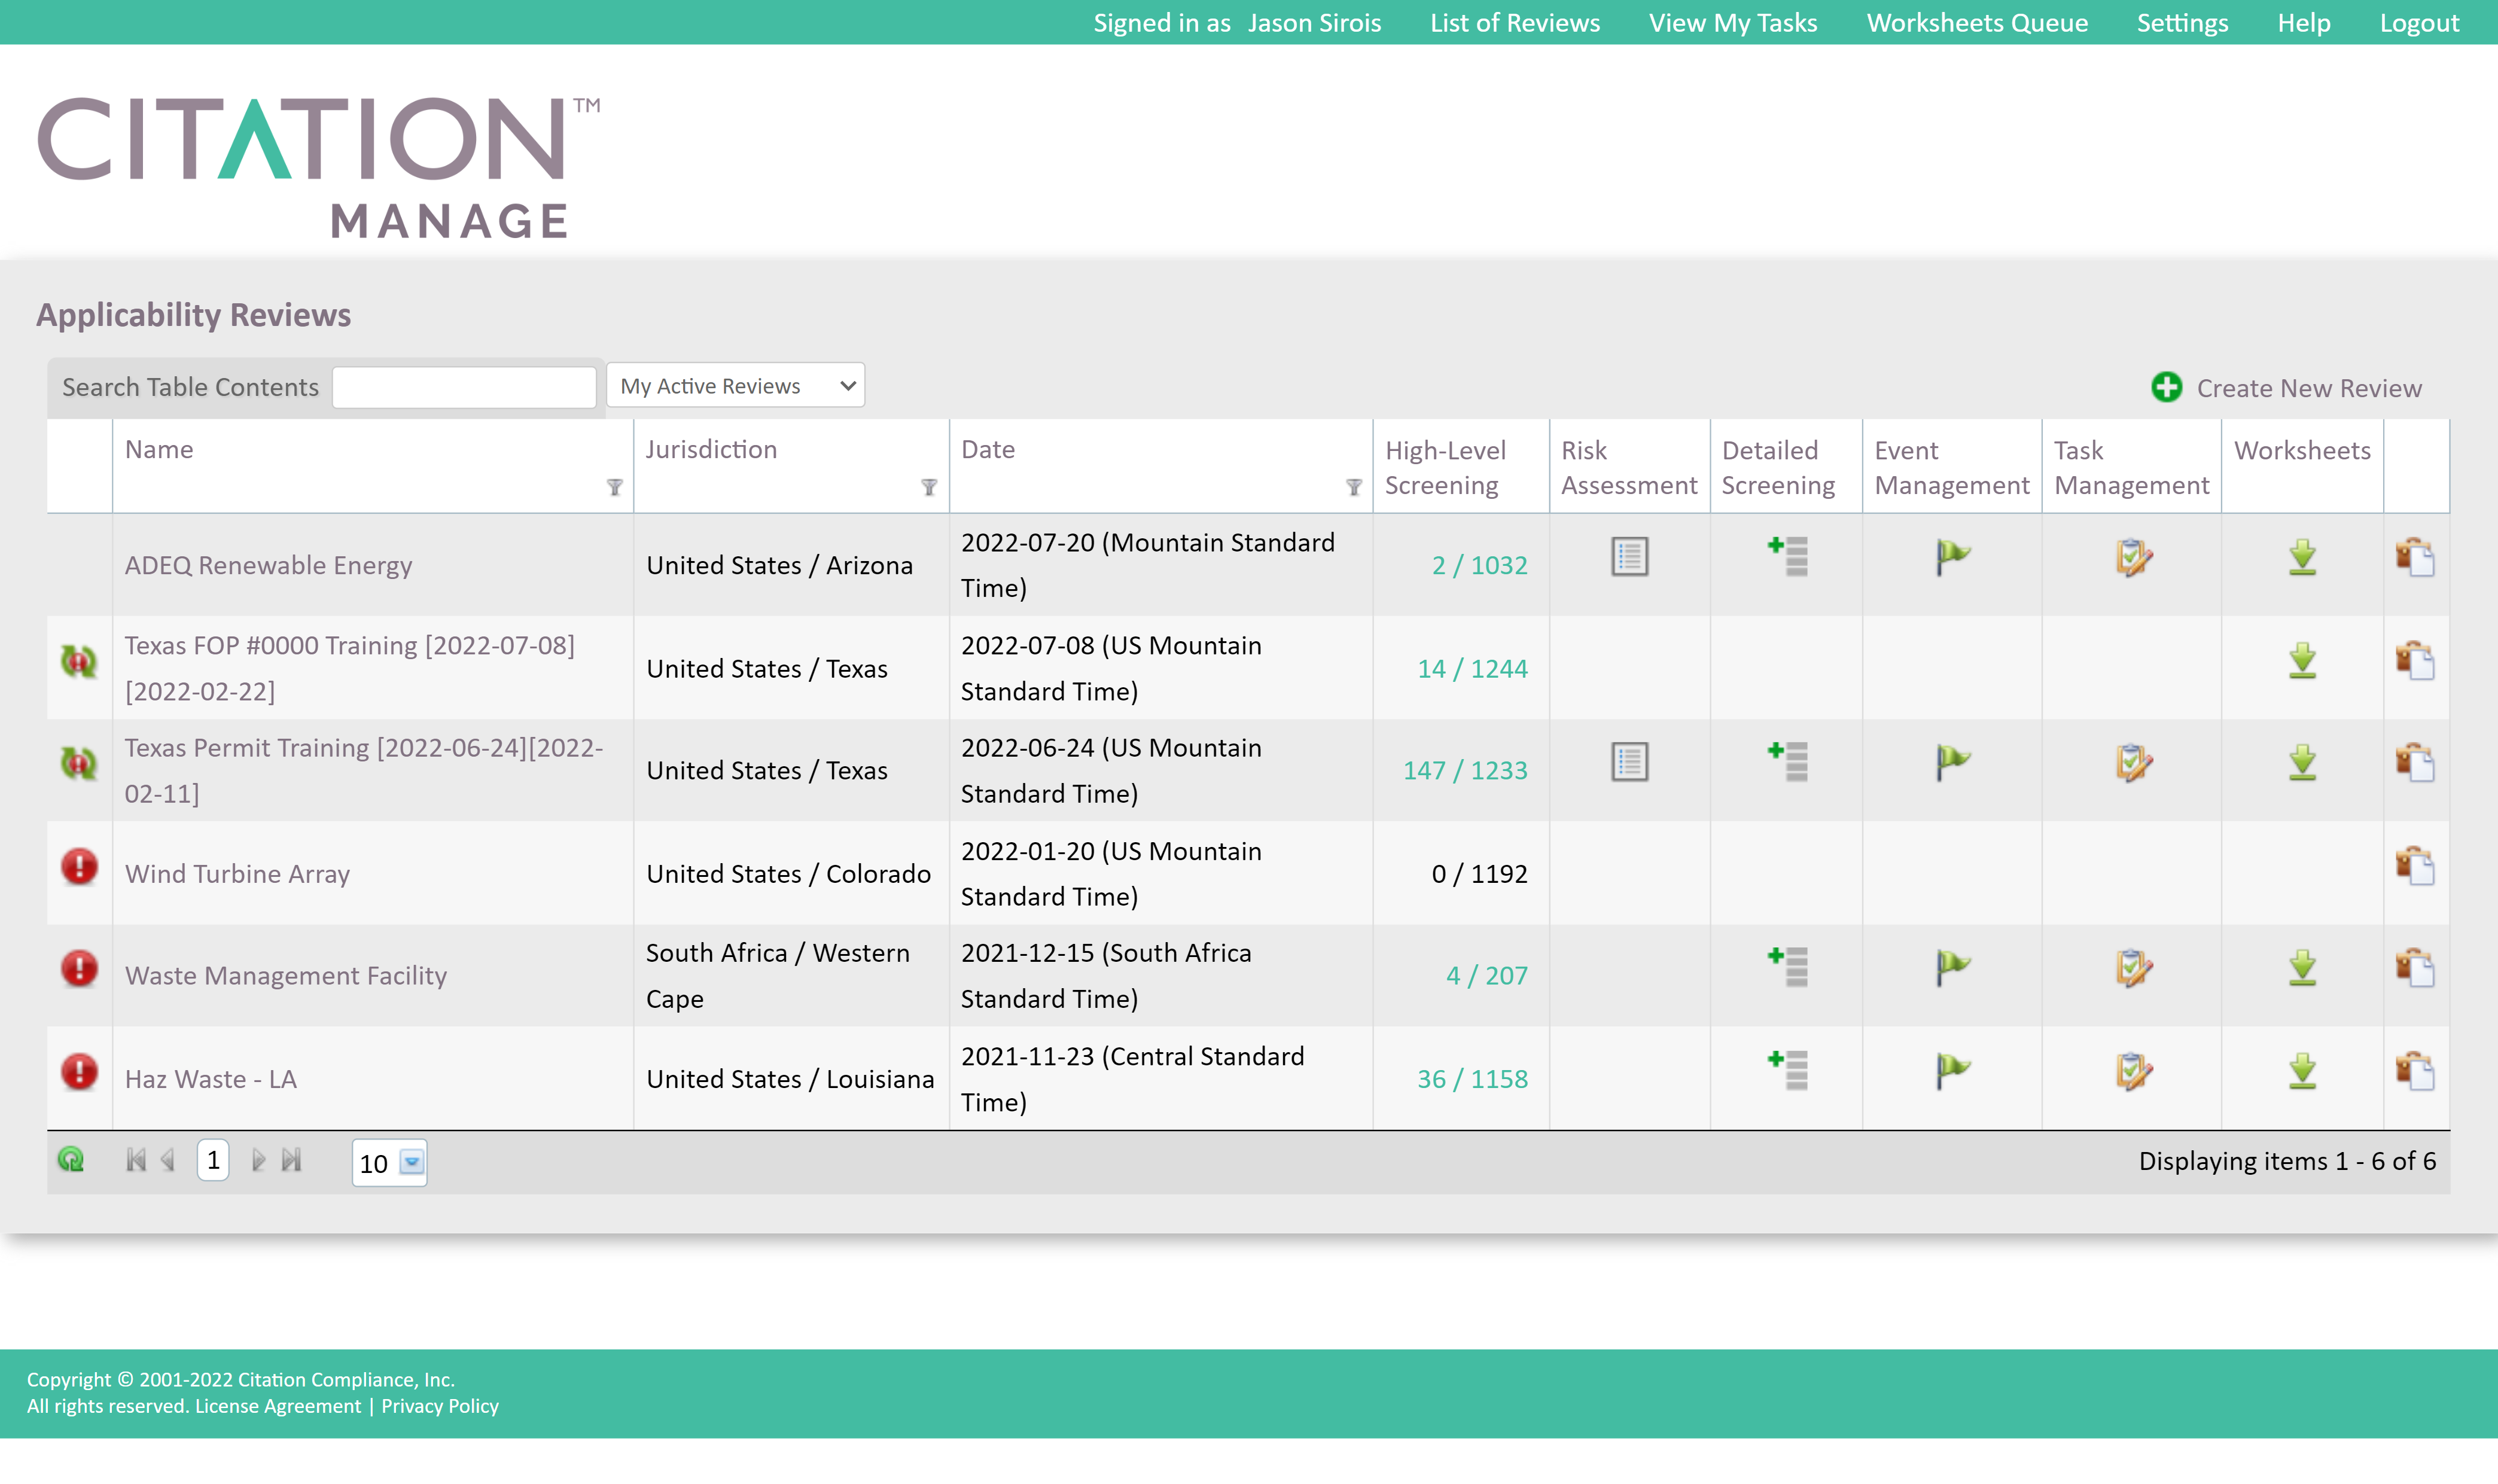This screenshot has width=2498, height=1484.
Task: Click clipboard copy icon for Texas Permit Training
Action: (2415, 763)
